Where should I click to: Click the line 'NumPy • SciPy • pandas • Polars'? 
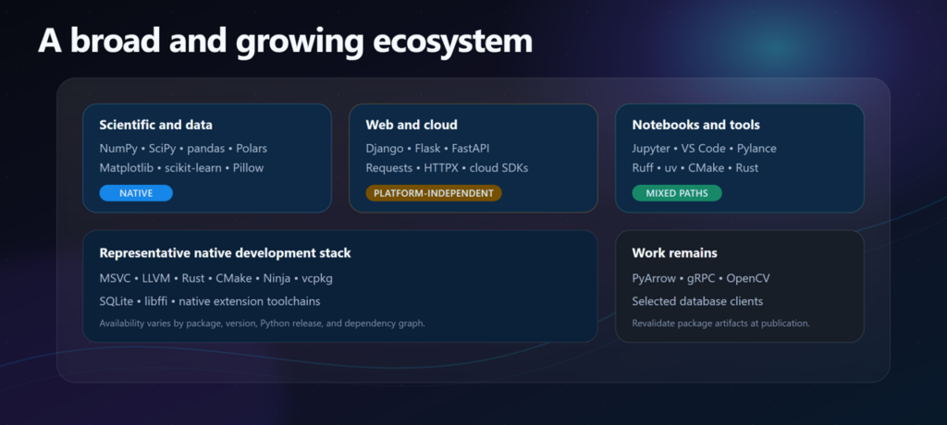[183, 149]
